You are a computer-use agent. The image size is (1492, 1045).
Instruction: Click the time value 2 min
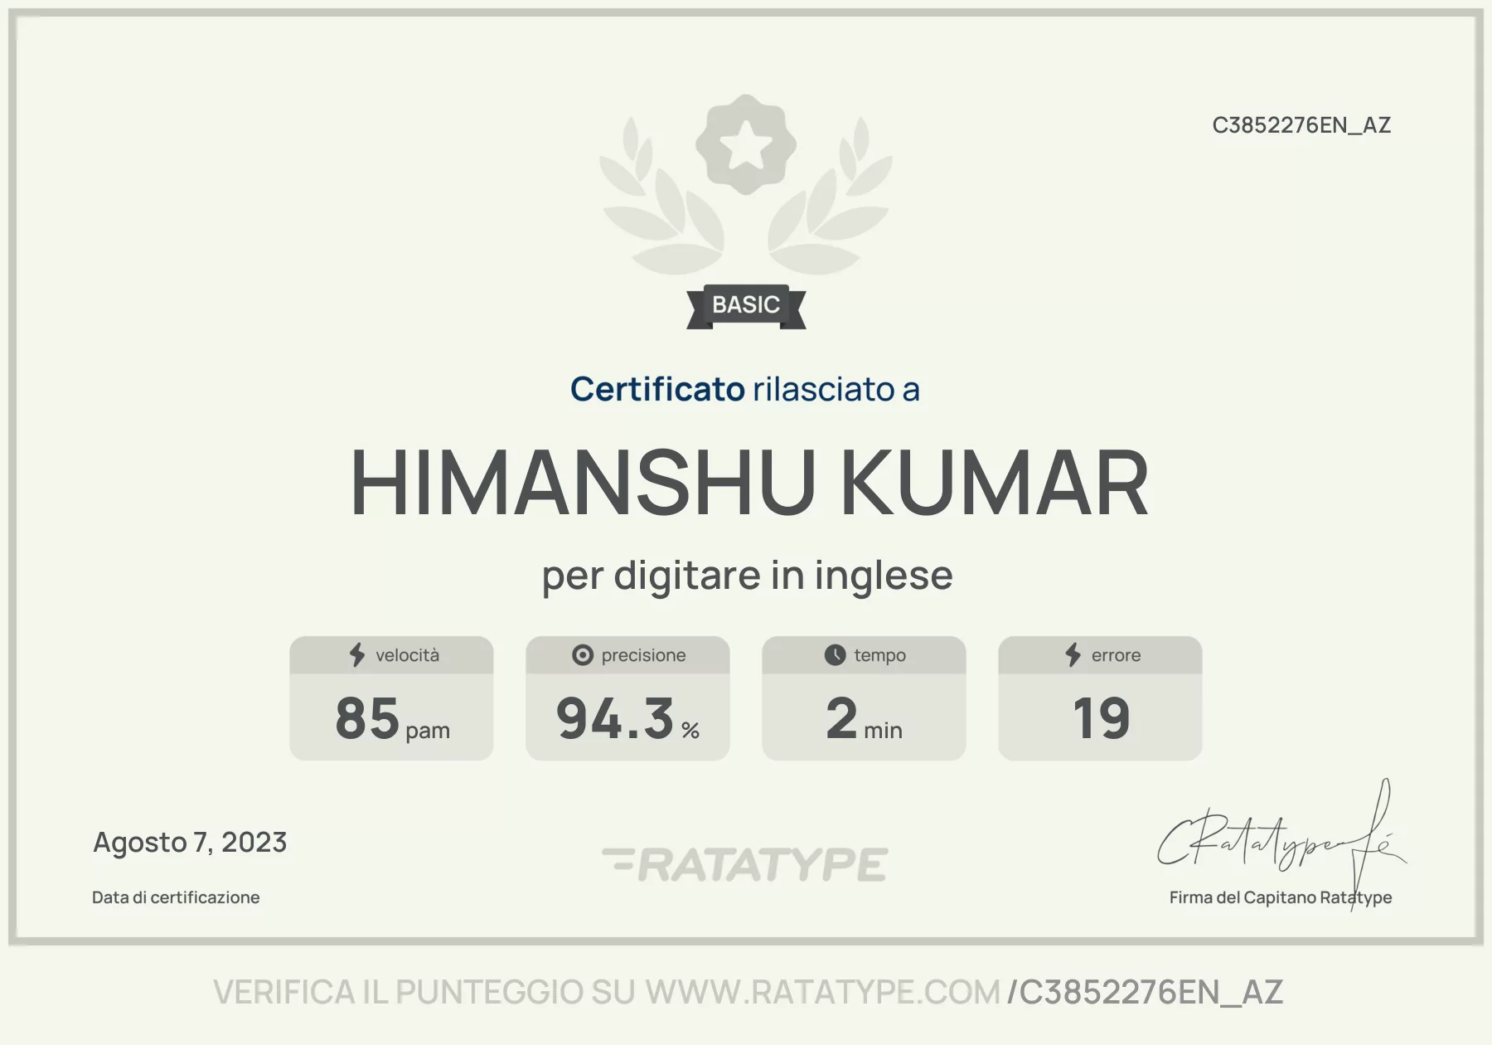tap(864, 718)
